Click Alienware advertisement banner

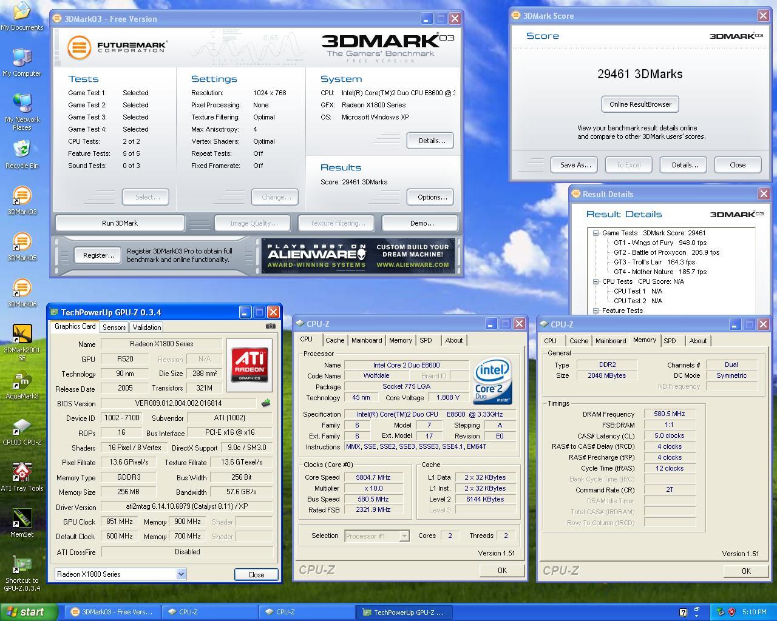pyautogui.click(x=358, y=256)
